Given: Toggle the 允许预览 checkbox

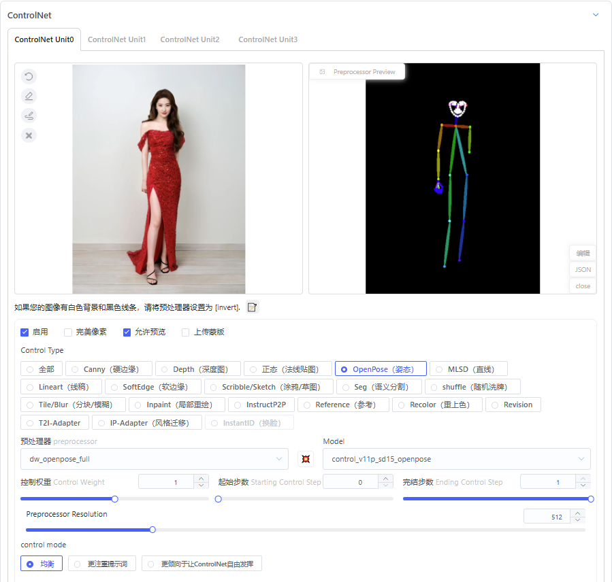Looking at the screenshot, I should click(127, 332).
